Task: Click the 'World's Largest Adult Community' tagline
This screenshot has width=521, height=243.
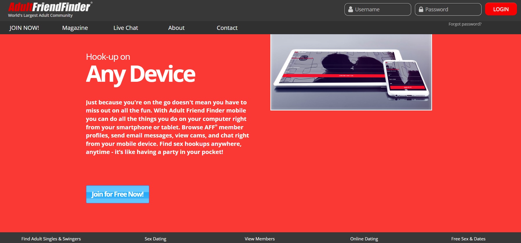Action: point(40,15)
